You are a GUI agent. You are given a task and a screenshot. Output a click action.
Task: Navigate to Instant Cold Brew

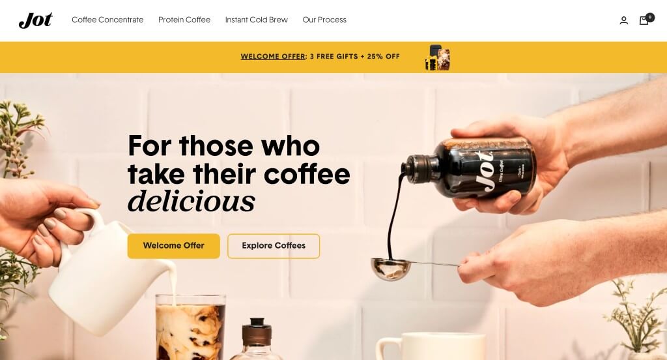point(257,20)
